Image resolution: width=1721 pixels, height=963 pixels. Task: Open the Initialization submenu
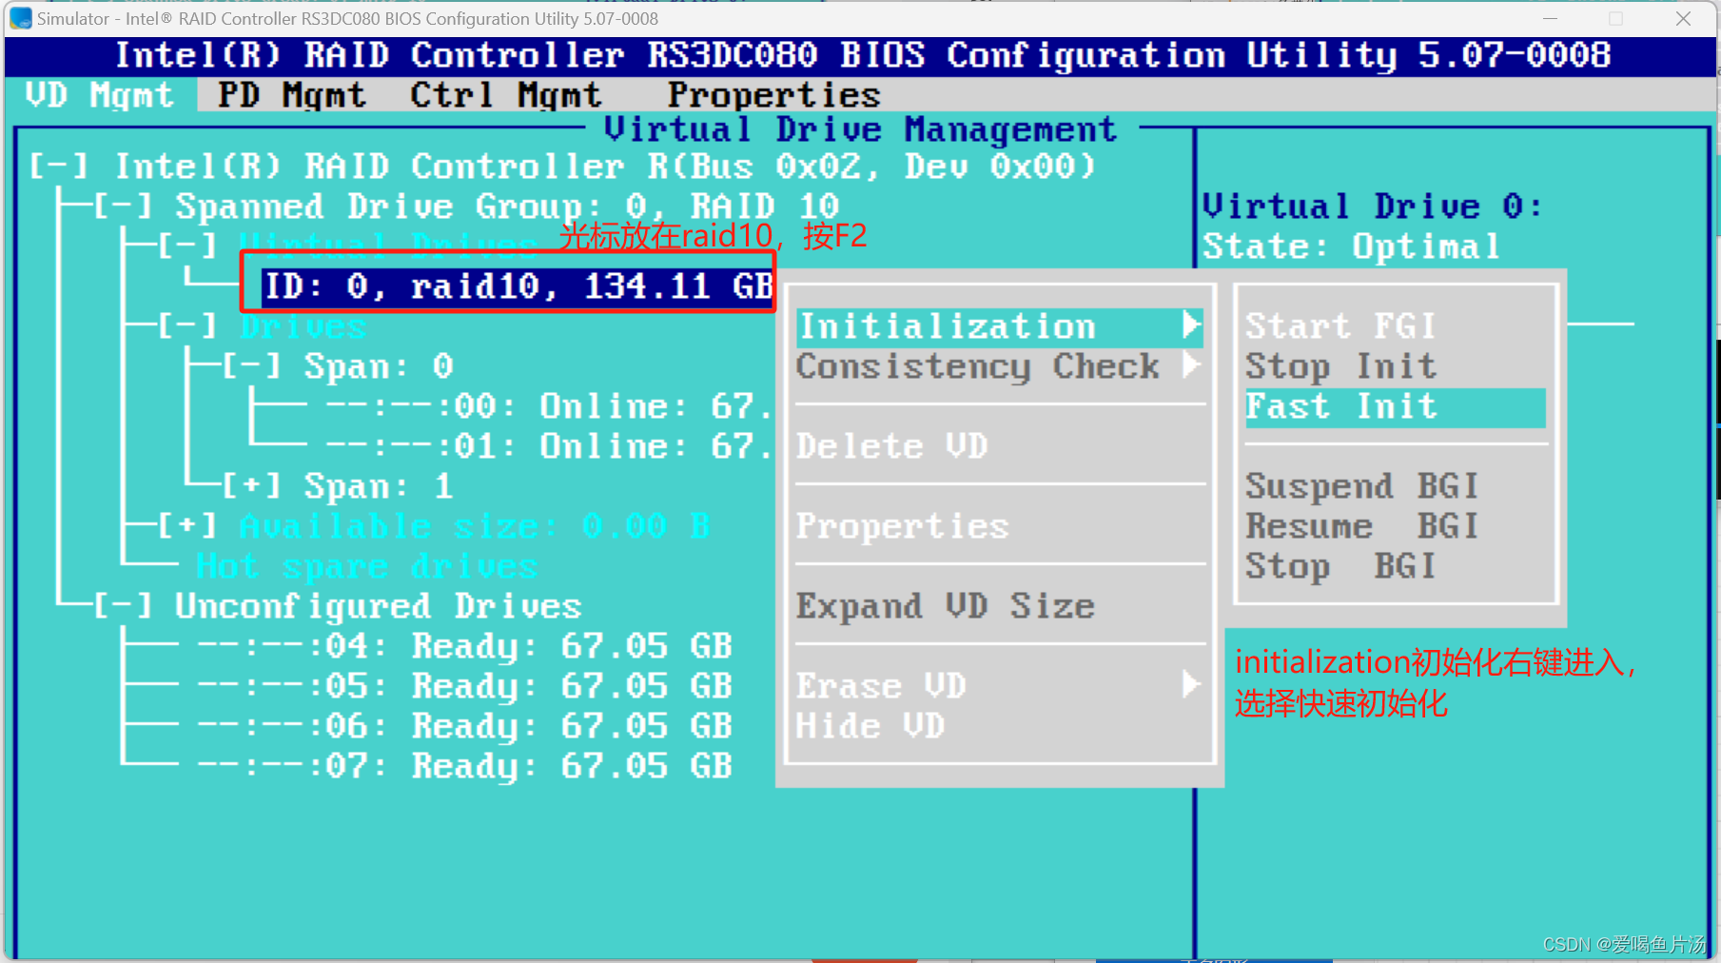[1000, 326]
